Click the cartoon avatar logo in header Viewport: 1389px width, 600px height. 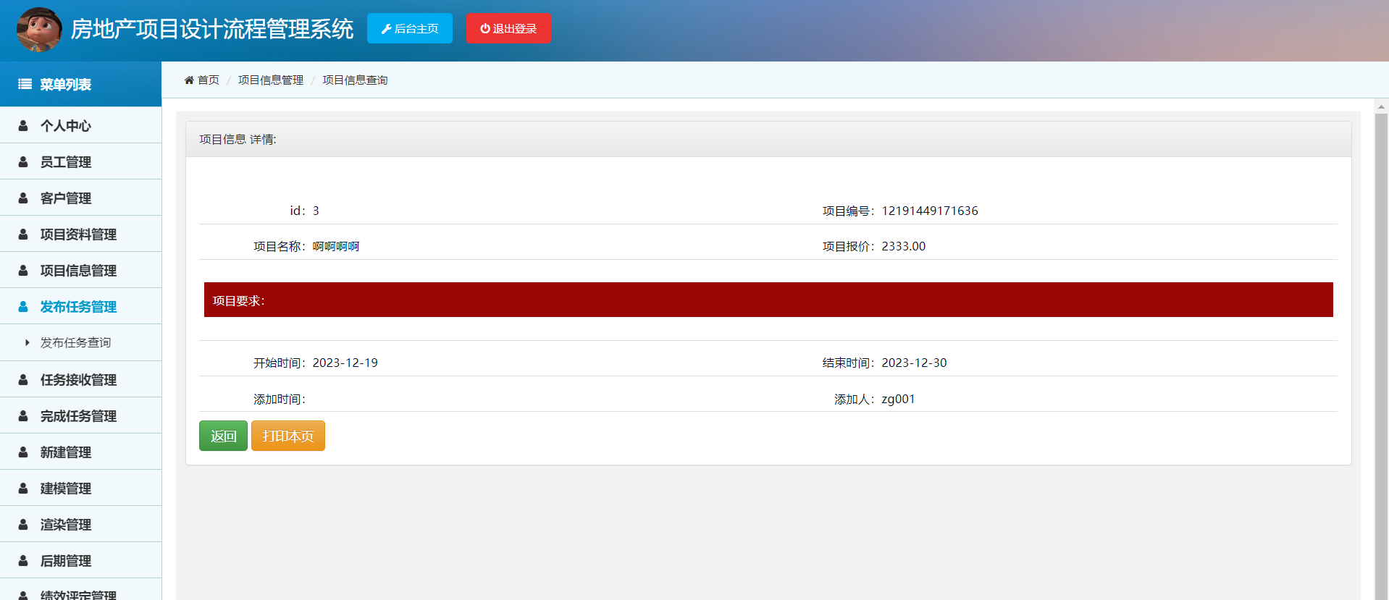(x=39, y=30)
